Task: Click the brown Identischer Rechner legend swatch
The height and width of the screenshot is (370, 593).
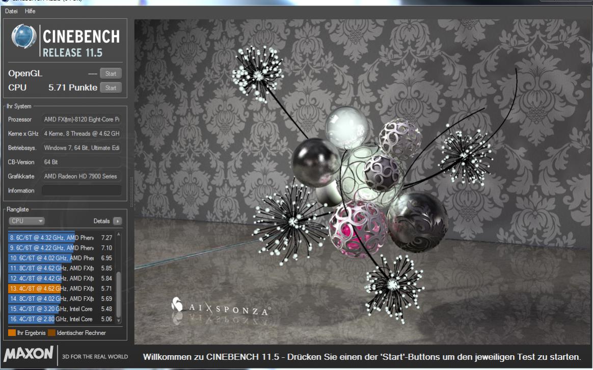Action: 51,333
